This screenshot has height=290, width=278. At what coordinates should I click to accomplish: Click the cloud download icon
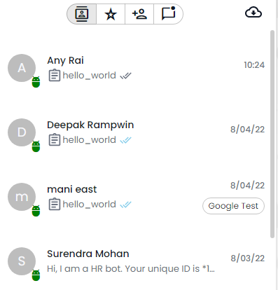[x=253, y=13]
